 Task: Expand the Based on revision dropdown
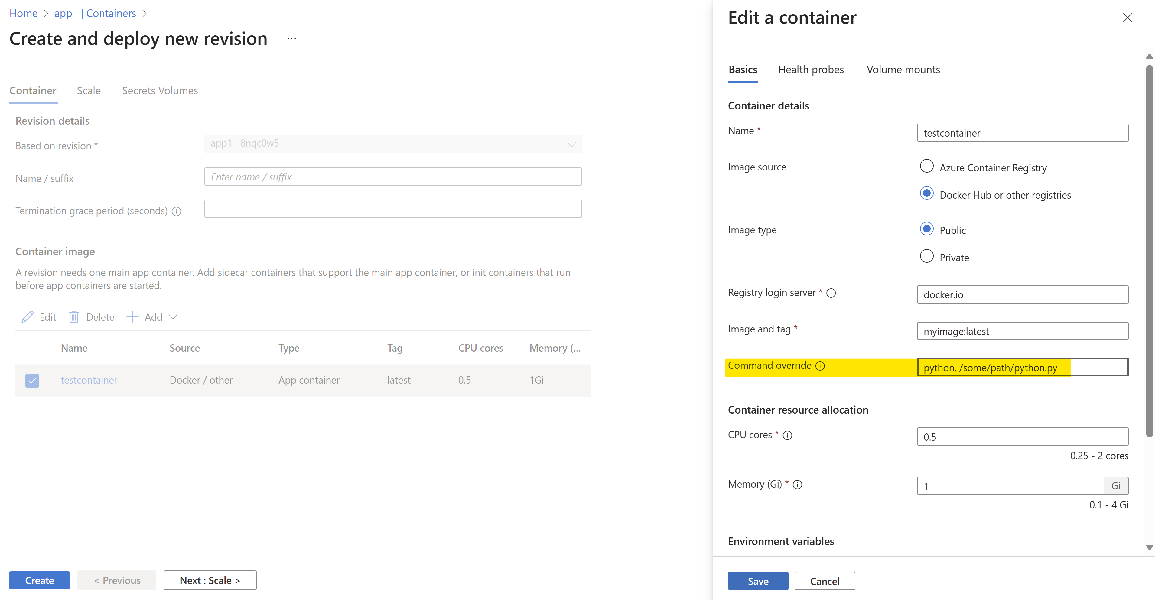[571, 144]
